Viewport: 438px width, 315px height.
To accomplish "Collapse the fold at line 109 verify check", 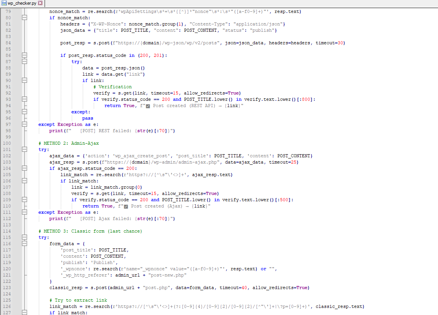I will click(25, 200).
